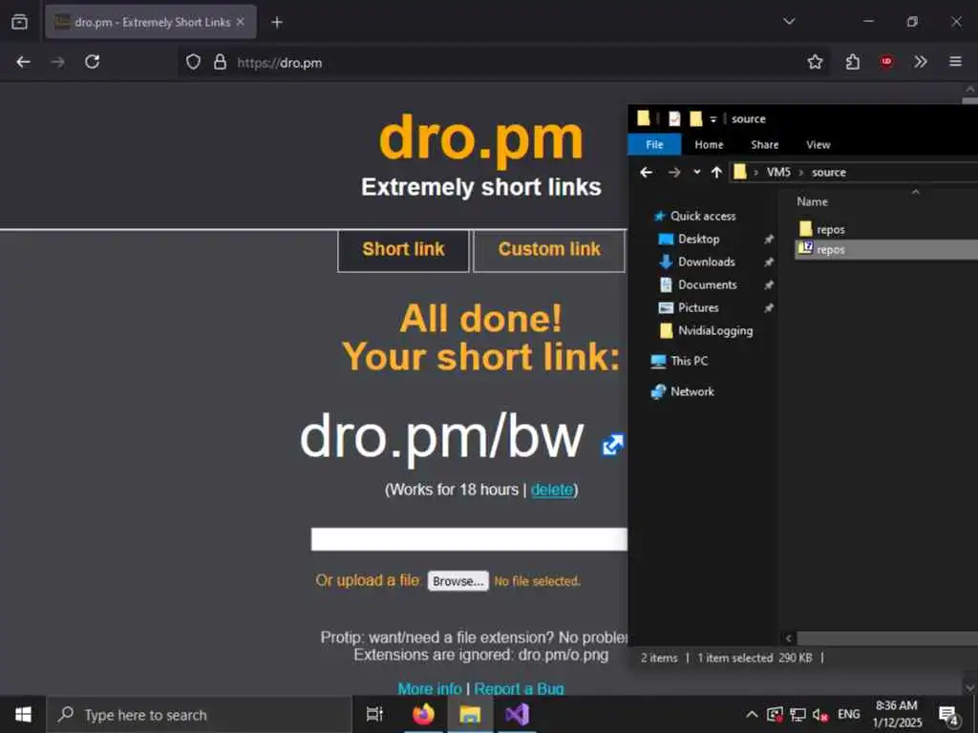The image size is (978, 733).
Task: Open Firefox View icon in tab bar
Action: [x=19, y=22]
